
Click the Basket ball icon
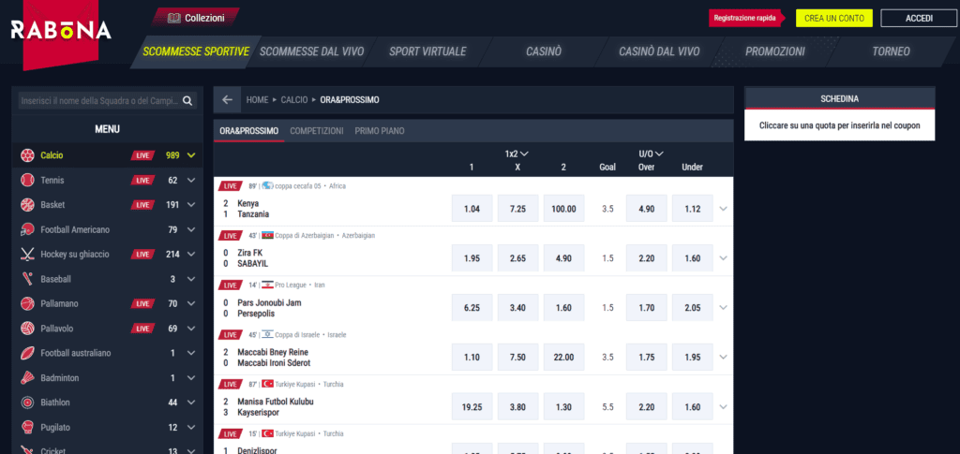27,205
